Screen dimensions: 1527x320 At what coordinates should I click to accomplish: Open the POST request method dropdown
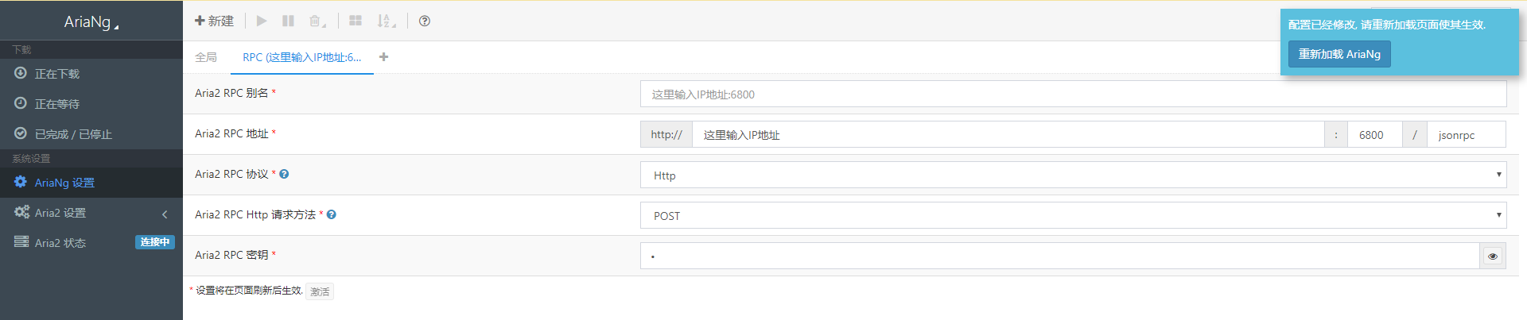pos(1073,216)
